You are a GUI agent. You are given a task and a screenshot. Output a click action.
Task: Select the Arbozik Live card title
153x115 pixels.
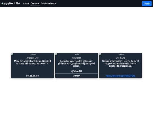coord(33,58)
